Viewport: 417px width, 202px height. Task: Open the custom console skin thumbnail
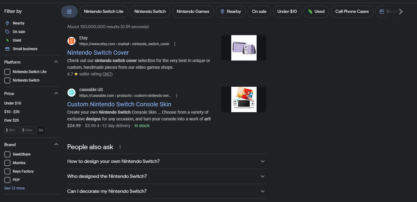(x=244, y=100)
